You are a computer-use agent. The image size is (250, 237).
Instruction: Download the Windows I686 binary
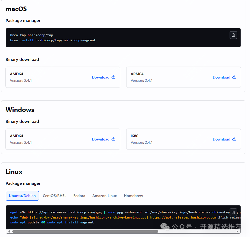[x=224, y=139]
